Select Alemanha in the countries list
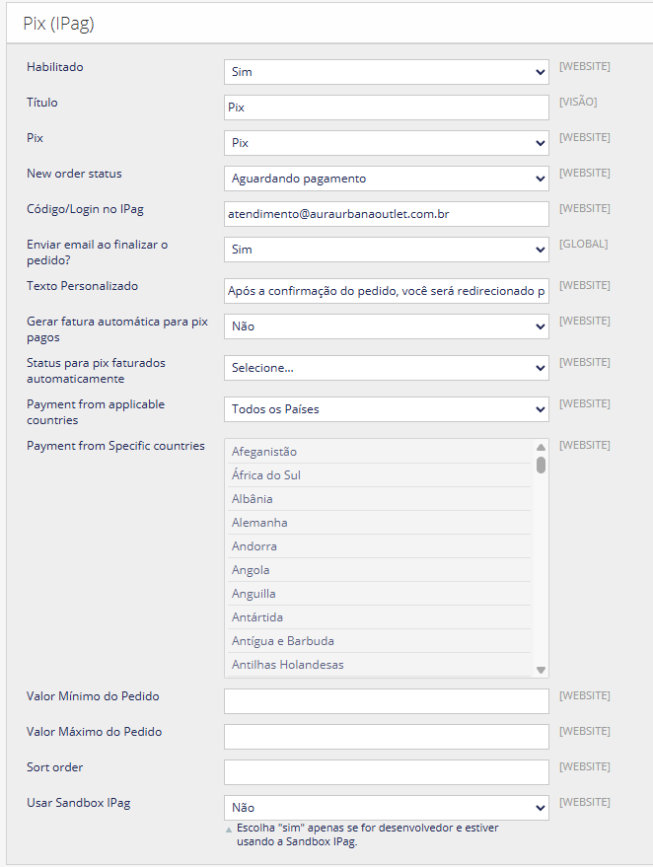The height and width of the screenshot is (867, 653). pyautogui.click(x=259, y=523)
